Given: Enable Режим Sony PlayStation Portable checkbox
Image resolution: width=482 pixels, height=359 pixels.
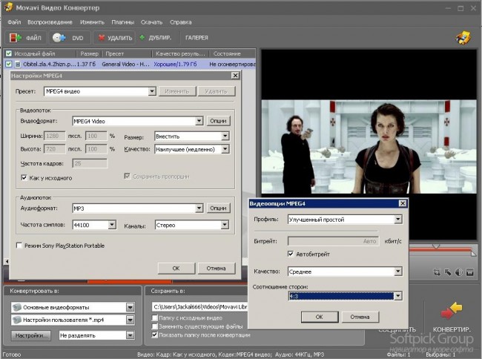Looking at the screenshot, I should (19, 246).
